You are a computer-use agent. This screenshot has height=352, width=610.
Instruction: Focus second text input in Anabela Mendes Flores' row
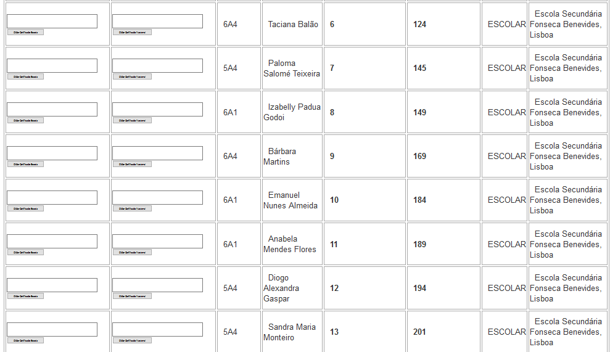point(157,241)
